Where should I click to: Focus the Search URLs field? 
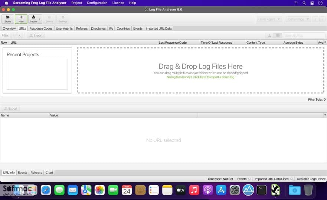point(304,36)
